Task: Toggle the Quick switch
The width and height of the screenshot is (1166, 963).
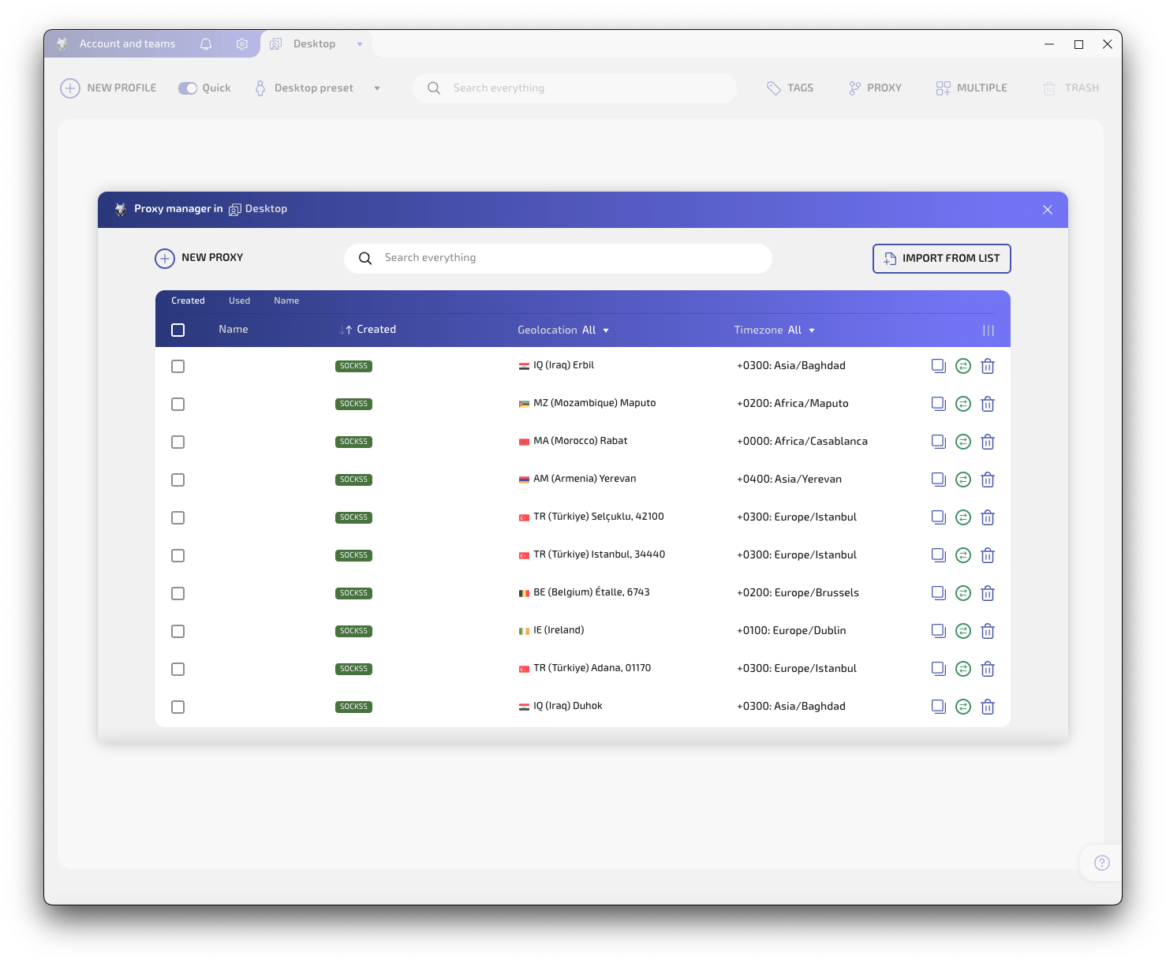Action: (x=188, y=88)
